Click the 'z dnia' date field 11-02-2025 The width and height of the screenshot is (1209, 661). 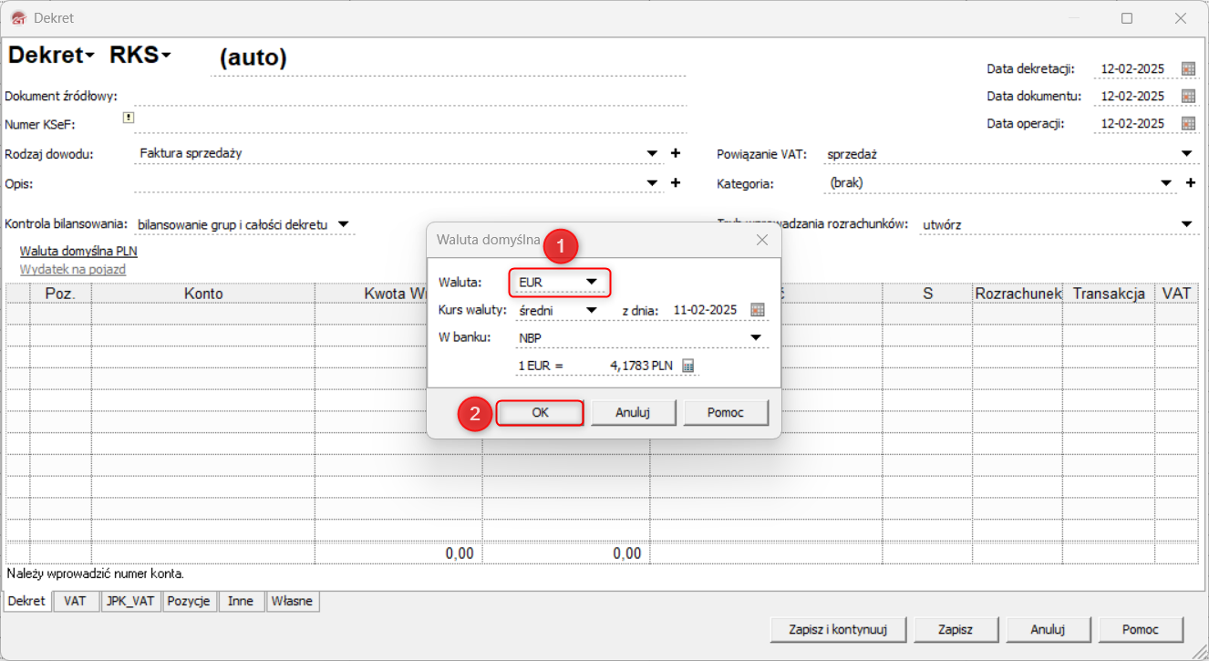705,310
